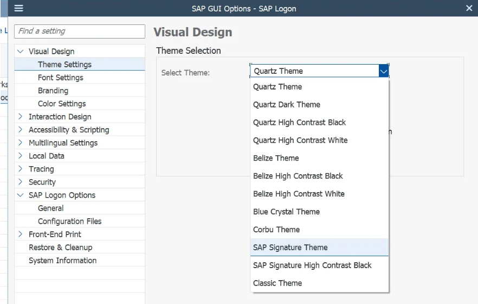Choose Quartz High Contrast Black
This screenshot has width=478, height=304.
[x=320, y=122]
